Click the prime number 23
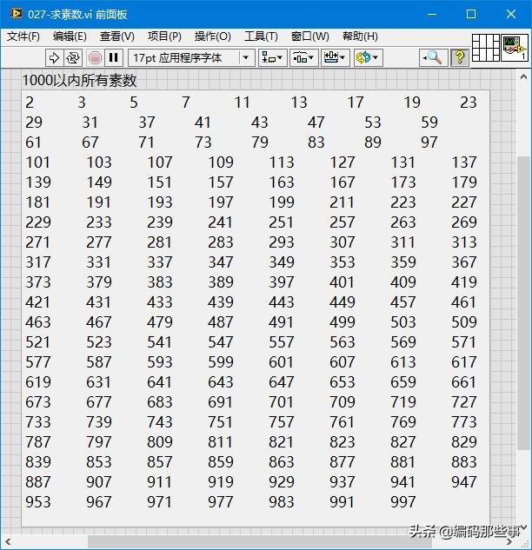Viewport: 532px width, 550px height. pyautogui.click(x=469, y=103)
